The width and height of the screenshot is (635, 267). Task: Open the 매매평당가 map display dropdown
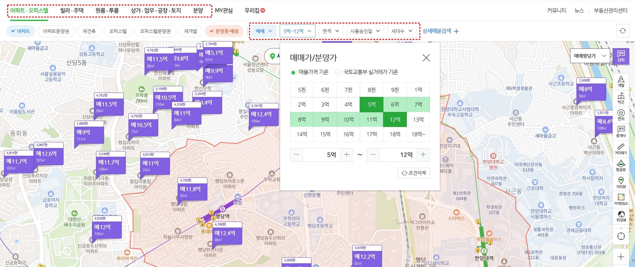(590, 56)
